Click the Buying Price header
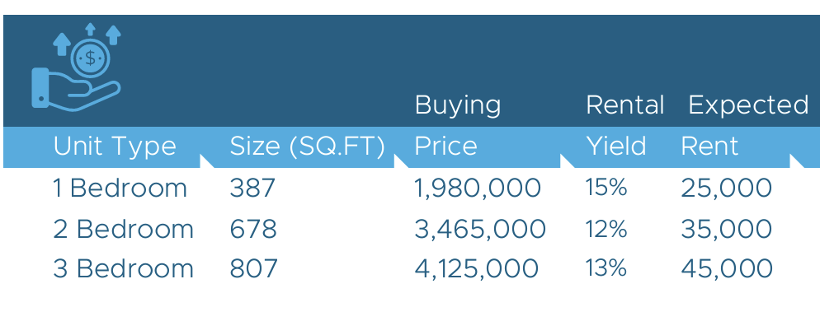Screen dimensions: 820x321 458,125
